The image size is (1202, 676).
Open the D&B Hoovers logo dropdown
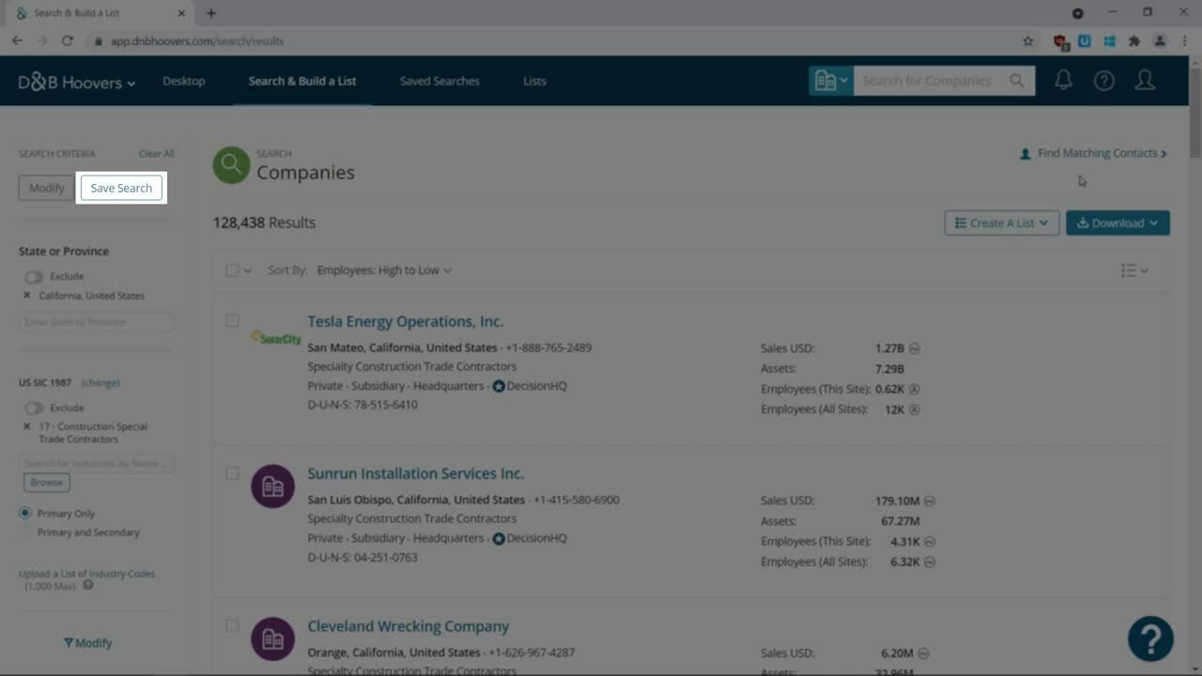click(x=77, y=82)
